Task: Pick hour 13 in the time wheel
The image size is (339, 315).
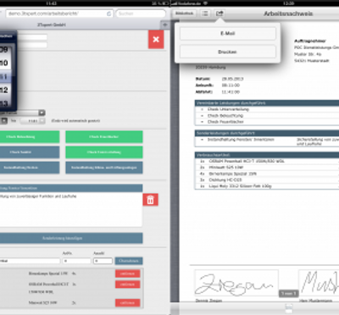Action: (x=5, y=102)
